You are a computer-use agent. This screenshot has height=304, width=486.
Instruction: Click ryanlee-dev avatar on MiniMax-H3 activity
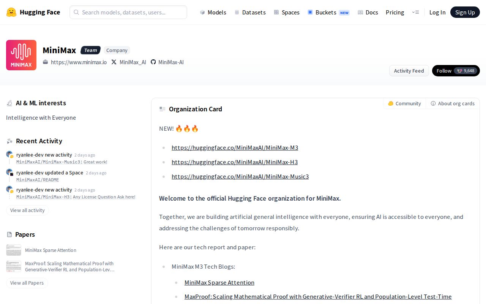click(9, 190)
